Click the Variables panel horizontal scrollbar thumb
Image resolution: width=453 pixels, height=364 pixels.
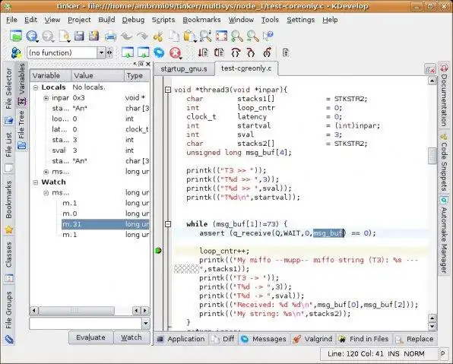pos(76,311)
